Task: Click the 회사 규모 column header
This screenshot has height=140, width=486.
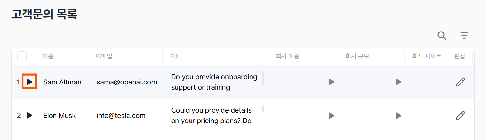Action: [357, 57]
